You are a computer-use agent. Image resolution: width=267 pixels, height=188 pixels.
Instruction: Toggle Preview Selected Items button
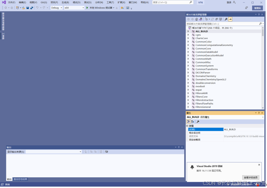coord(230,19)
